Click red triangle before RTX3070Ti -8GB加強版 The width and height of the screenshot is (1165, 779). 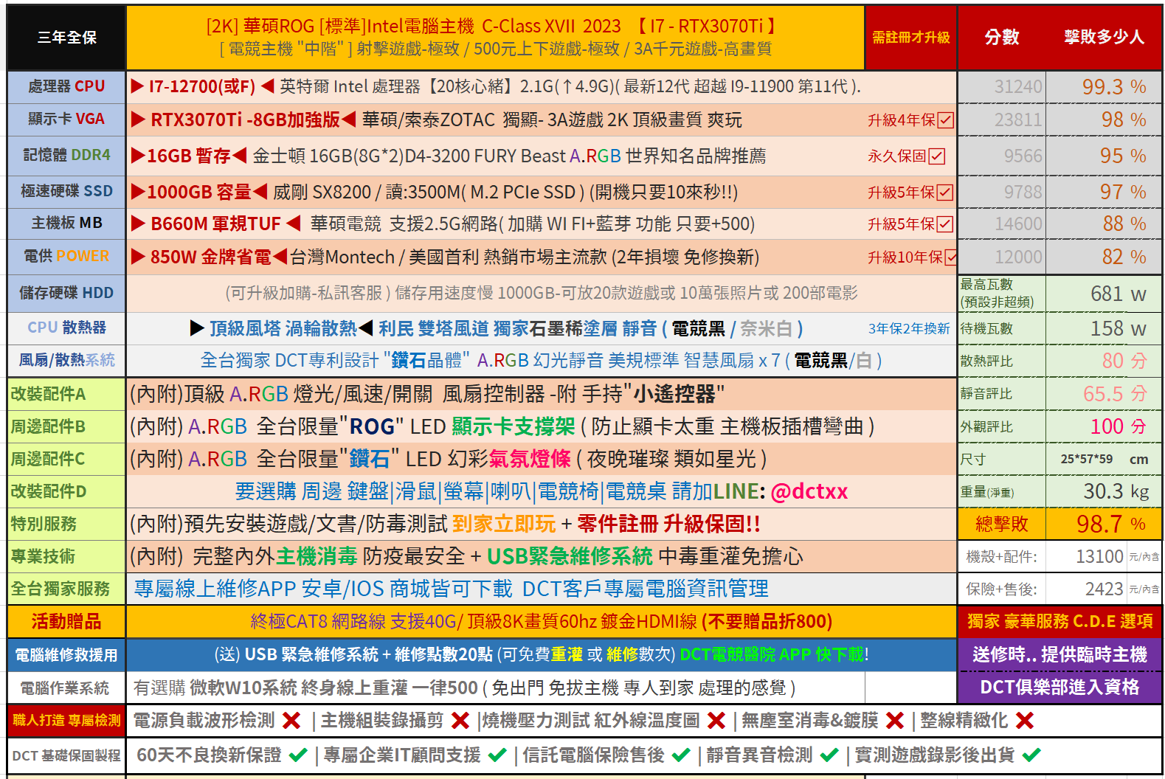tap(138, 120)
